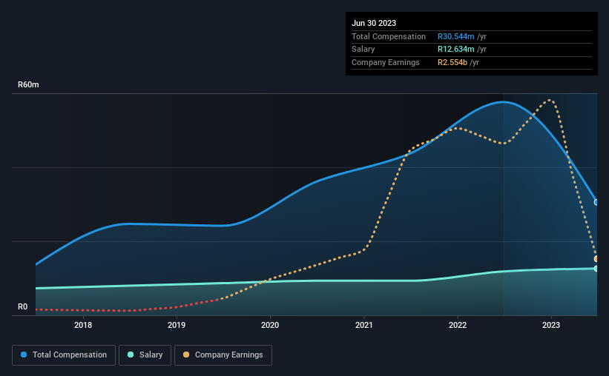
Task: Click the orange Company Earnings legend dot
Action: 186,355
